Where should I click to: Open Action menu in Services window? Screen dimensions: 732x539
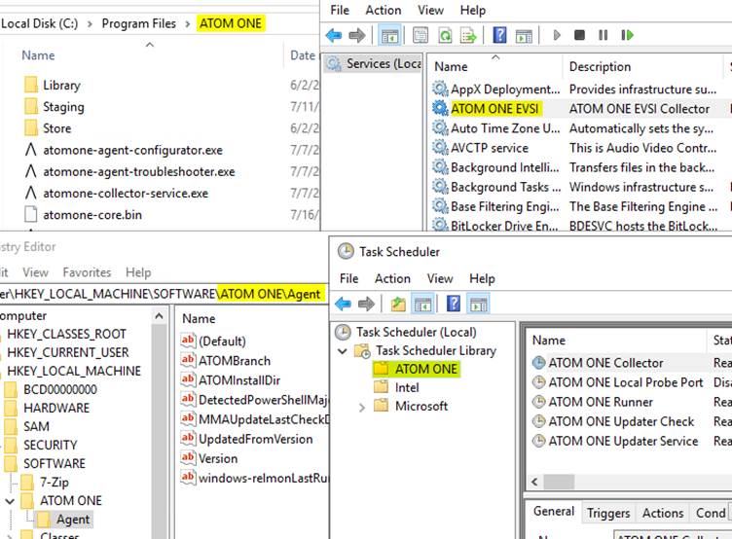(384, 10)
